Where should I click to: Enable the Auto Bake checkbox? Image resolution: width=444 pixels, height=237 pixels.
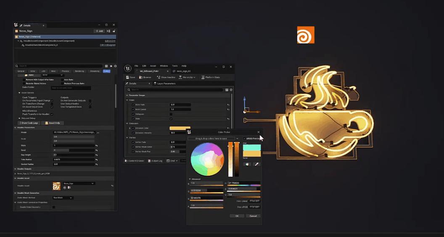pos(62,79)
